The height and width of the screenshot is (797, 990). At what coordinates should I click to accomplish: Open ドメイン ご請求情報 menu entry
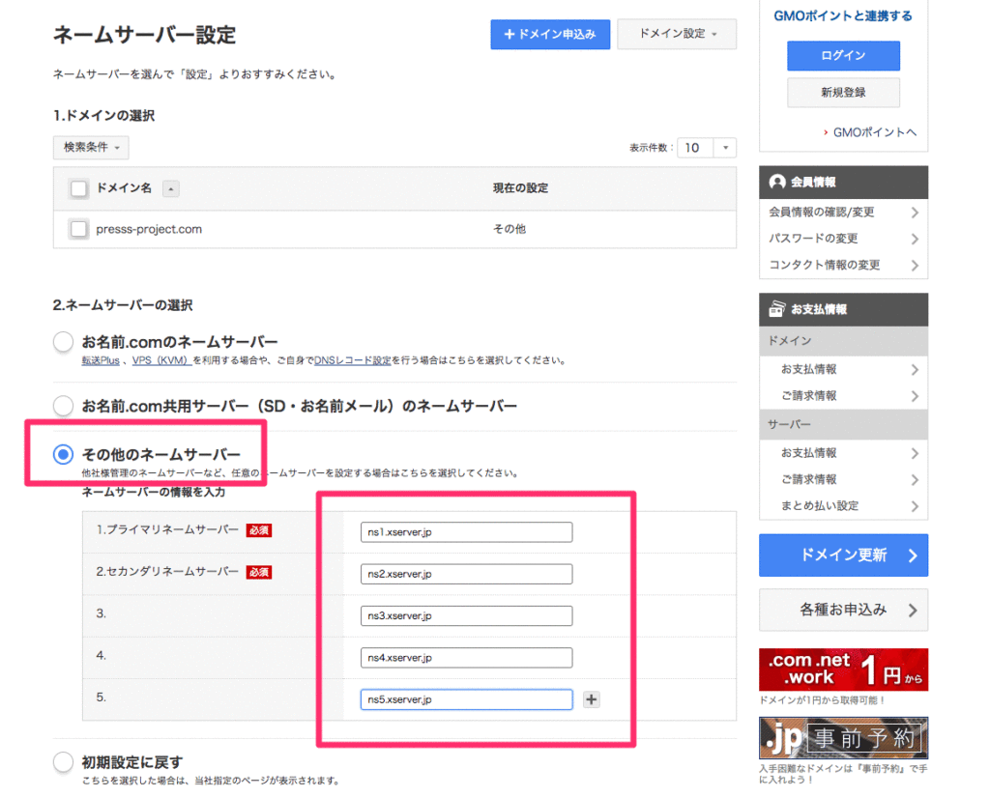point(843,396)
